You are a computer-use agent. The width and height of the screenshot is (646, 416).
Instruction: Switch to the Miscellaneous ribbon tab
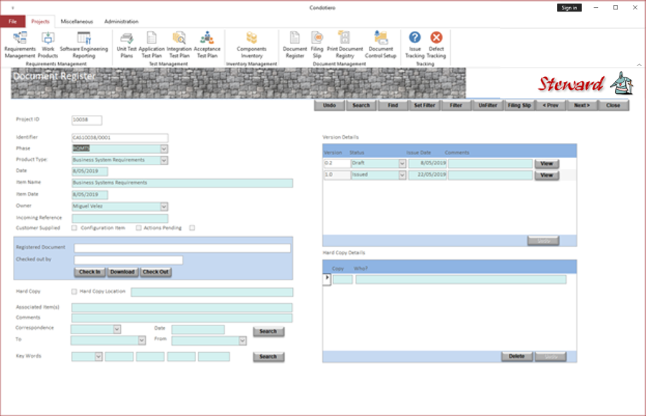pyautogui.click(x=77, y=22)
